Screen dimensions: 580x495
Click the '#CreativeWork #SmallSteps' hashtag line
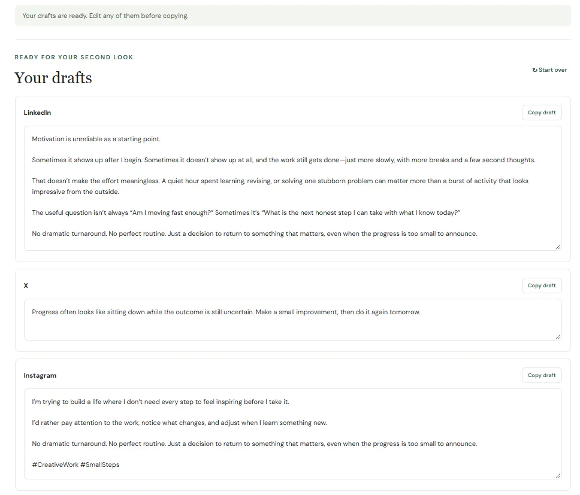[x=76, y=464]
